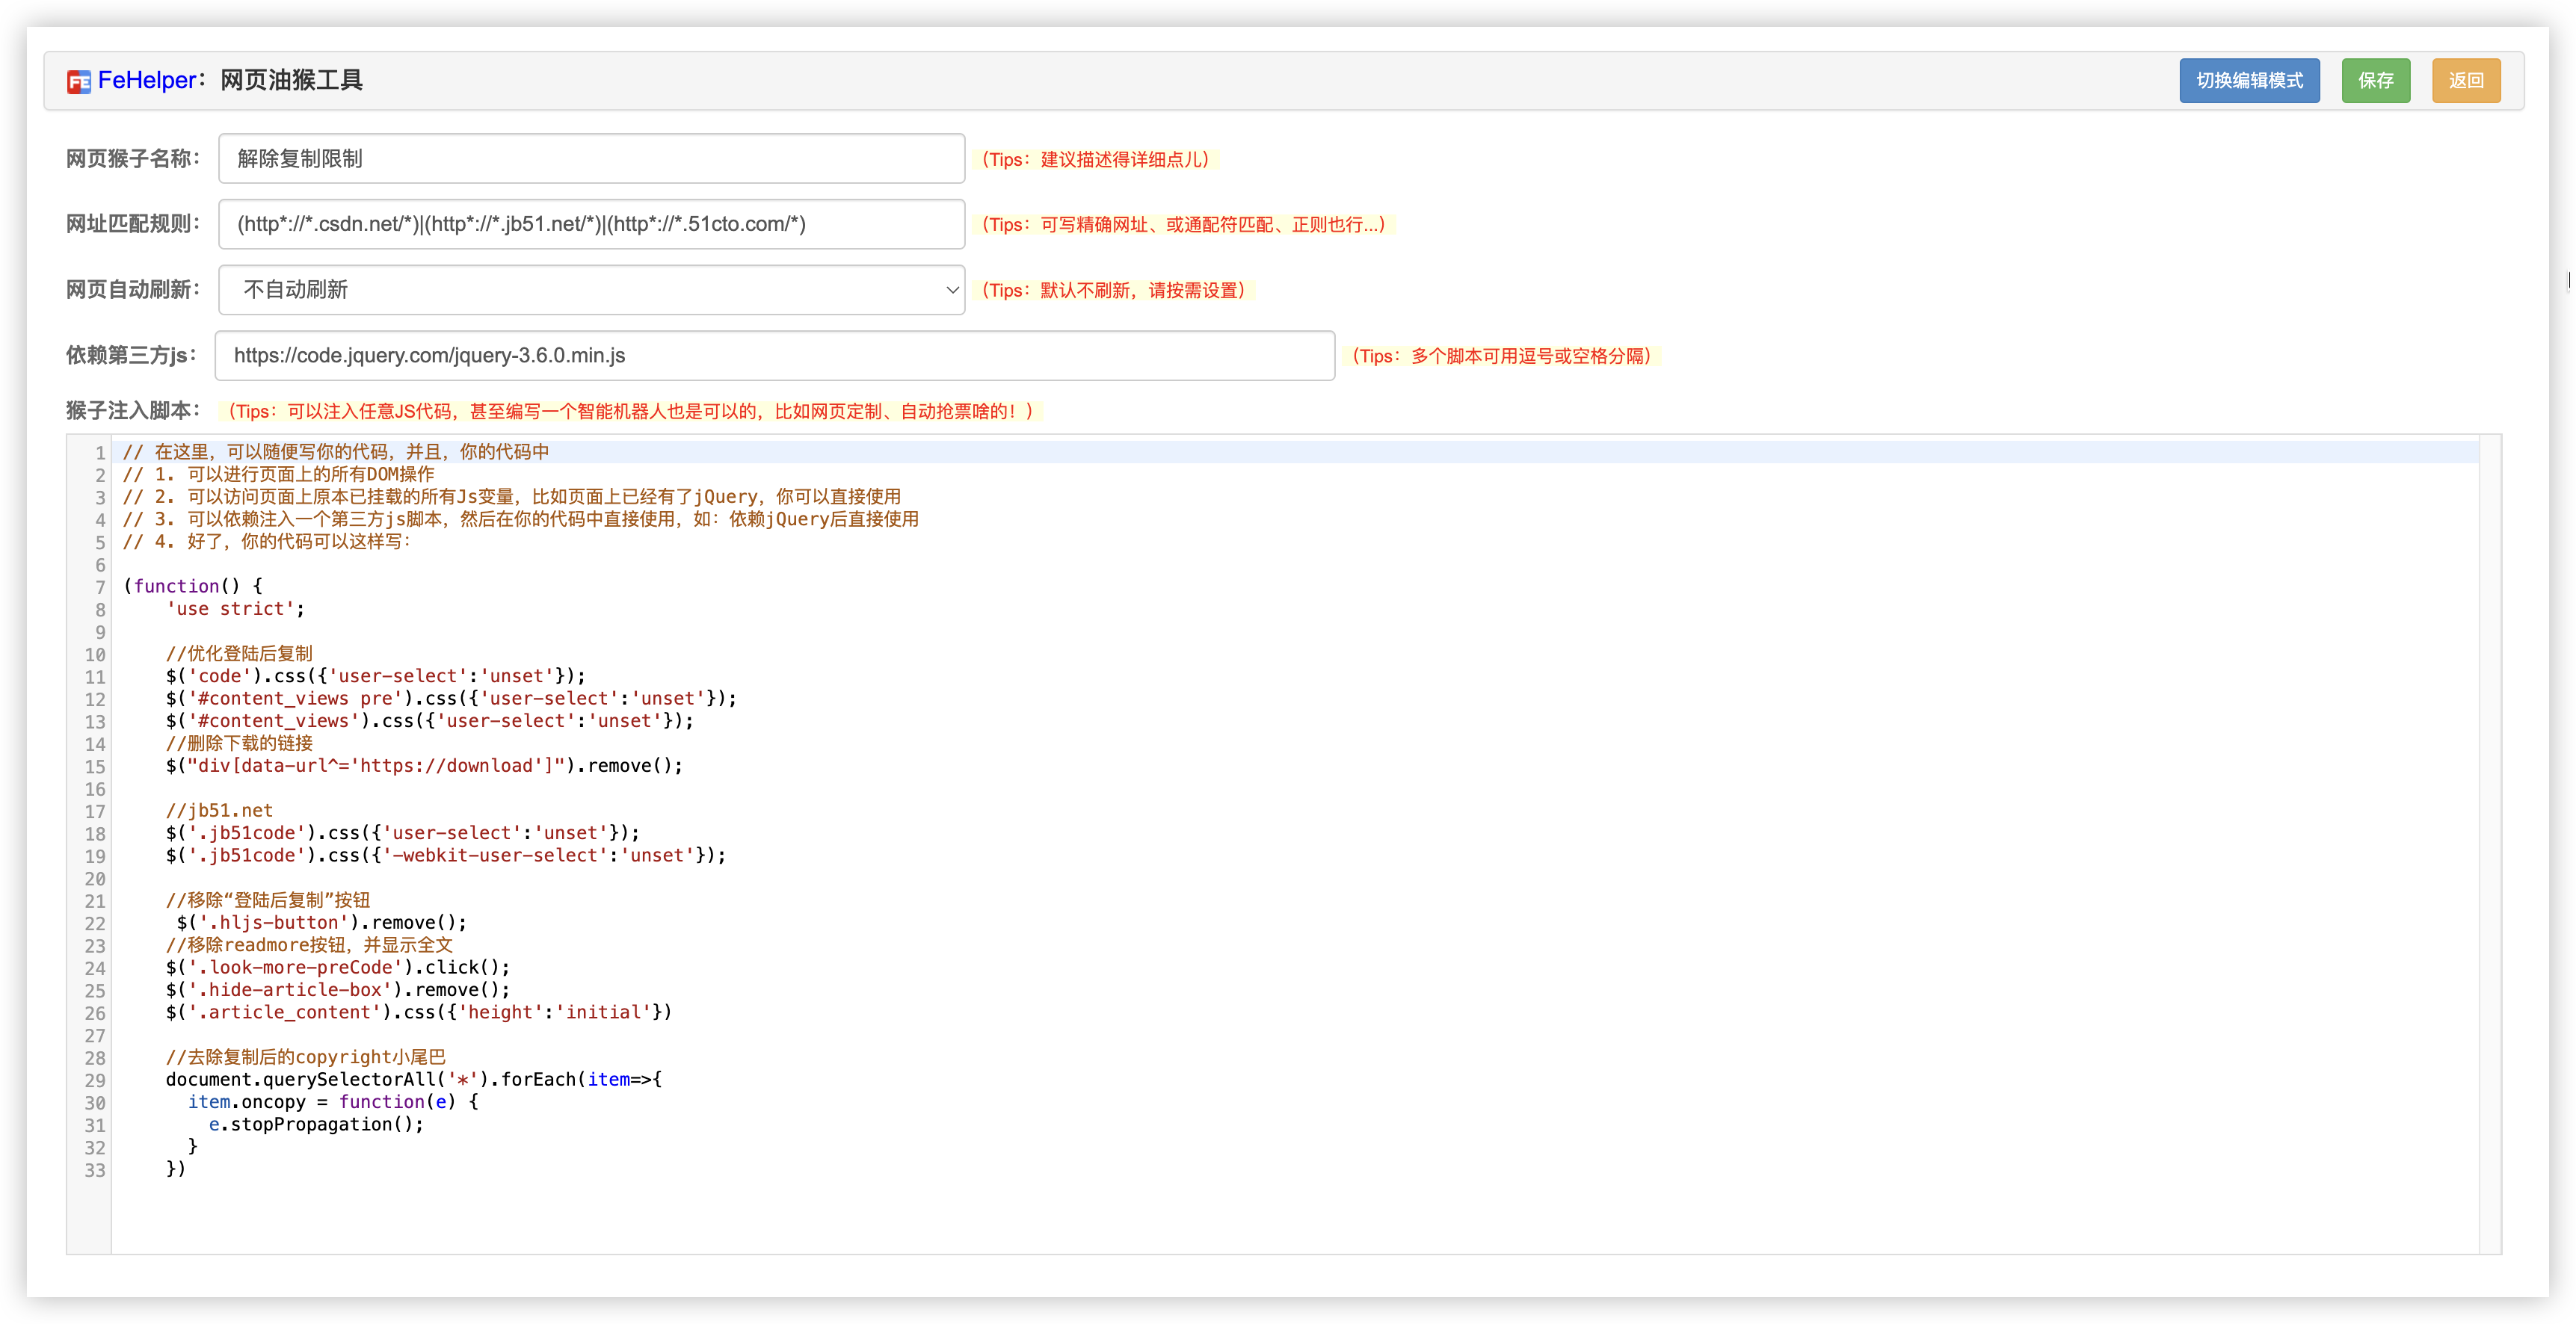The height and width of the screenshot is (1324, 2576).
Task: Click the 猴子注入脚本 label
Action: (133, 411)
